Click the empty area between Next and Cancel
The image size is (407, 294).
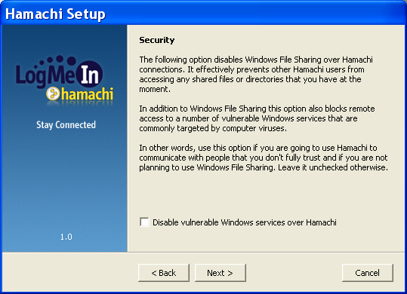(294, 273)
